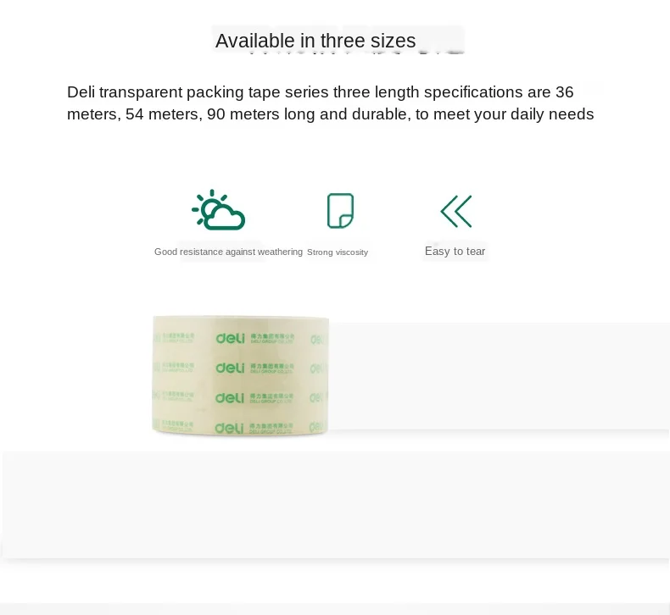Click the grey shelf panel beside the tape
The height and width of the screenshot is (615, 670).
pos(499,376)
